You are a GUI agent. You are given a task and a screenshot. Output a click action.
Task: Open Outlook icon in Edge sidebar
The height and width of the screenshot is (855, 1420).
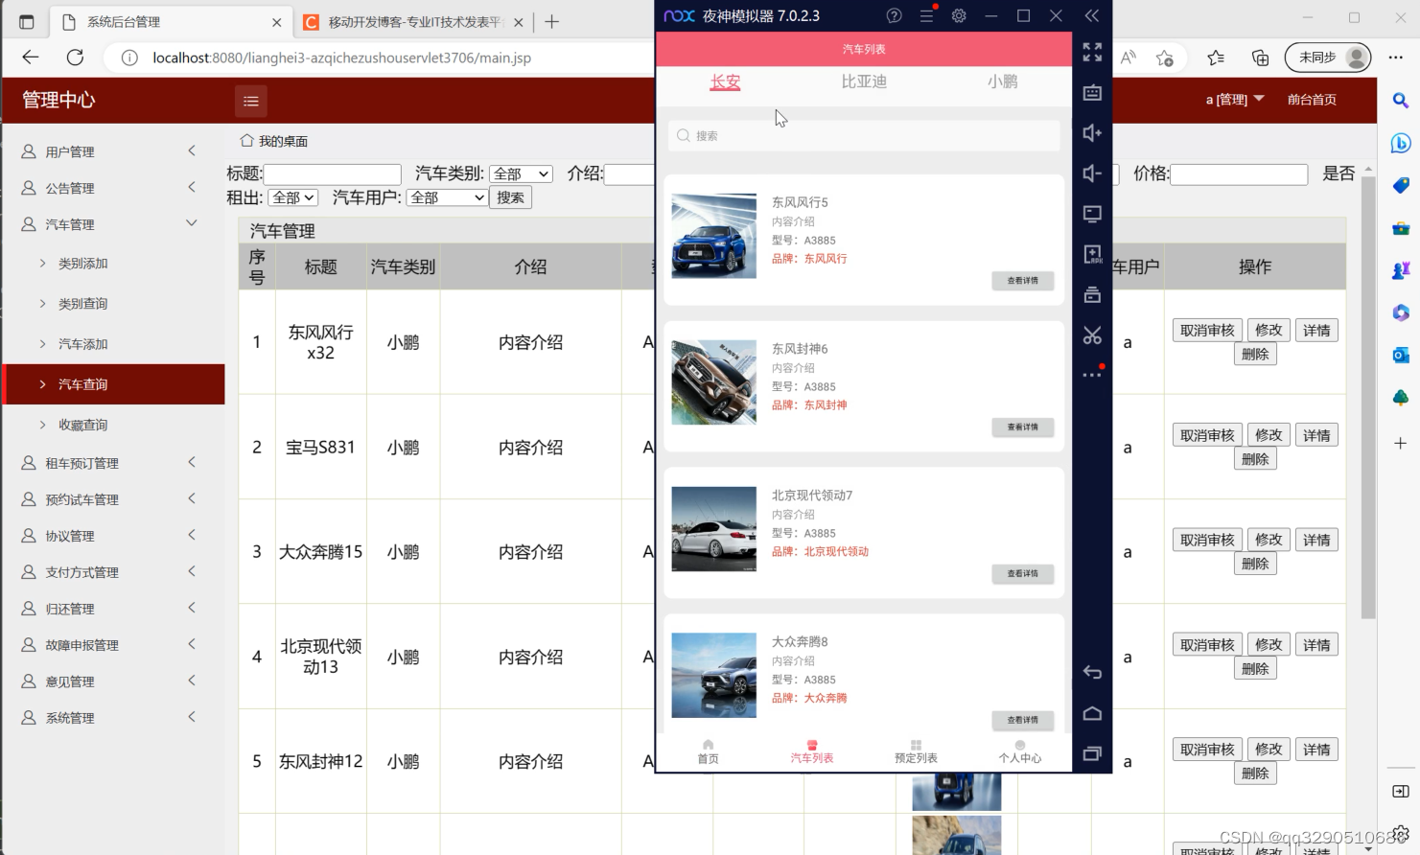pos(1401,355)
